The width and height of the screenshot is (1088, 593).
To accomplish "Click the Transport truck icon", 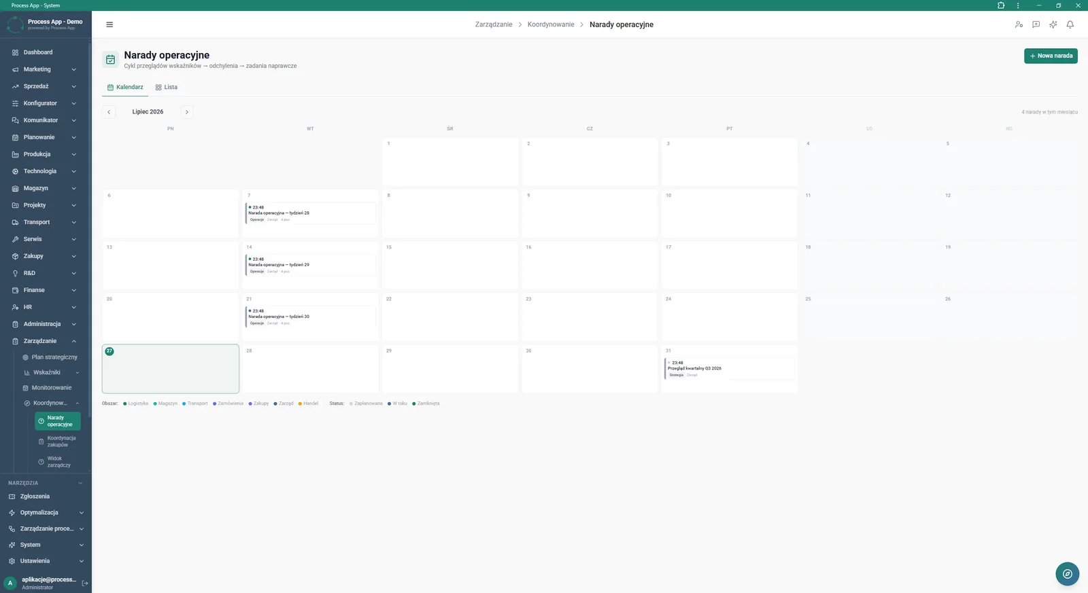I will pyautogui.click(x=15, y=222).
